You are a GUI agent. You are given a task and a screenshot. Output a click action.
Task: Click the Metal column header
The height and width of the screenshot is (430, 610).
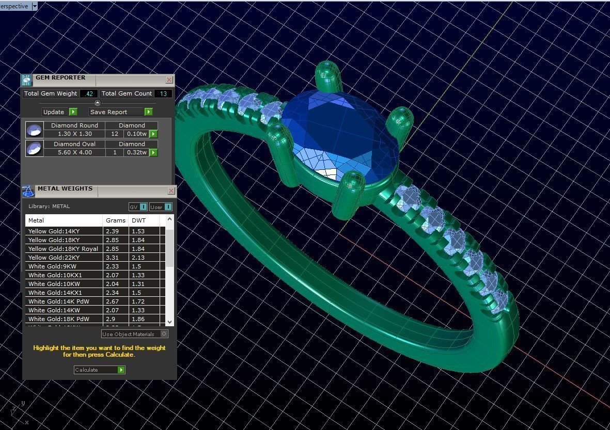pyautogui.click(x=64, y=220)
